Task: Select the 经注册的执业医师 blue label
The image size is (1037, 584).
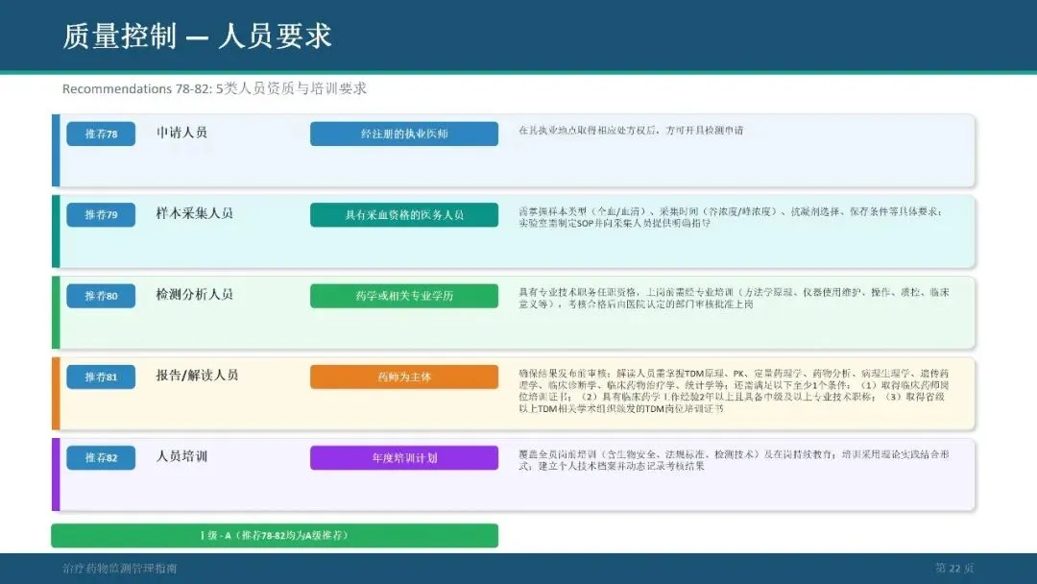Action: pos(404,134)
